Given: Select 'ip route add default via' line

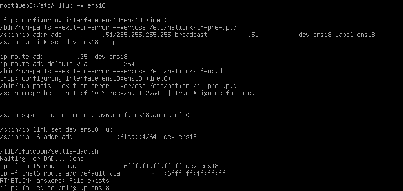Looking at the screenshot, I should coord(67,64).
